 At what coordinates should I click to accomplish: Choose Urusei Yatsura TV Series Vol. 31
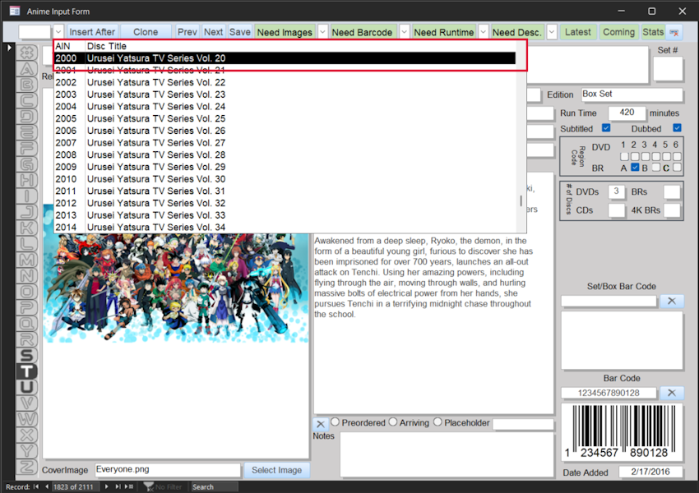285,191
